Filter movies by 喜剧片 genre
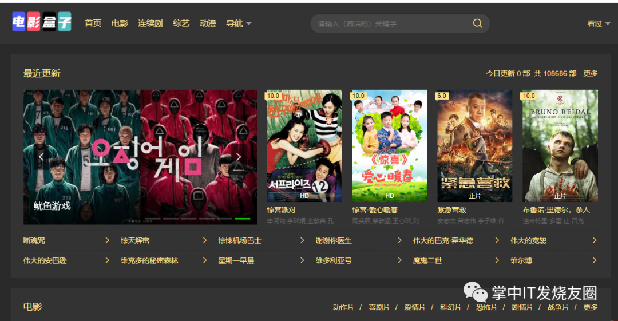 pyautogui.click(x=379, y=307)
